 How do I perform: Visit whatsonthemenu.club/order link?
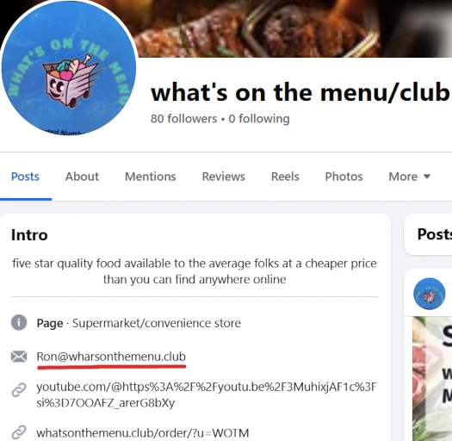143,433
